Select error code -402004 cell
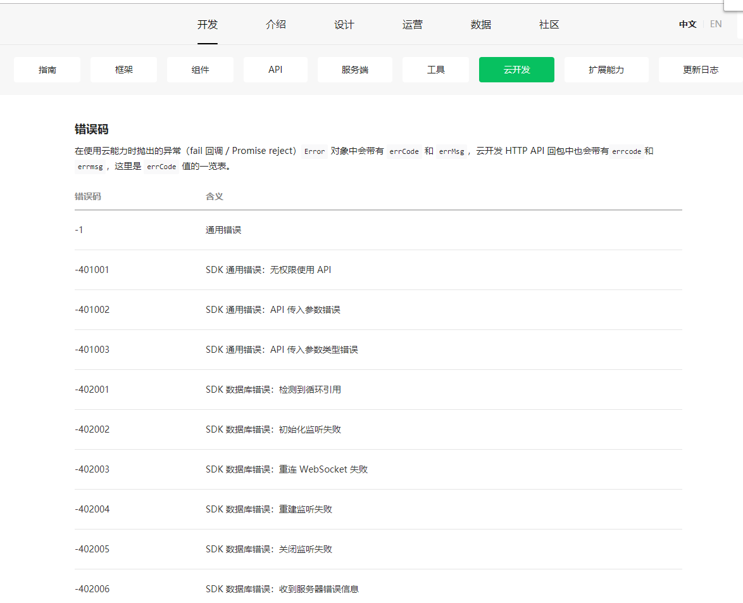The width and height of the screenshot is (743, 603). [x=92, y=509]
